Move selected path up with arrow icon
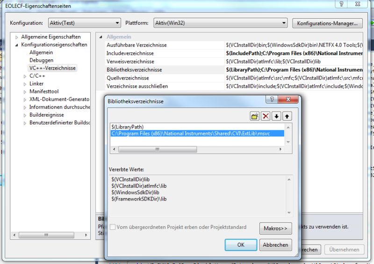Screen dimensions: 374x264 287,116
